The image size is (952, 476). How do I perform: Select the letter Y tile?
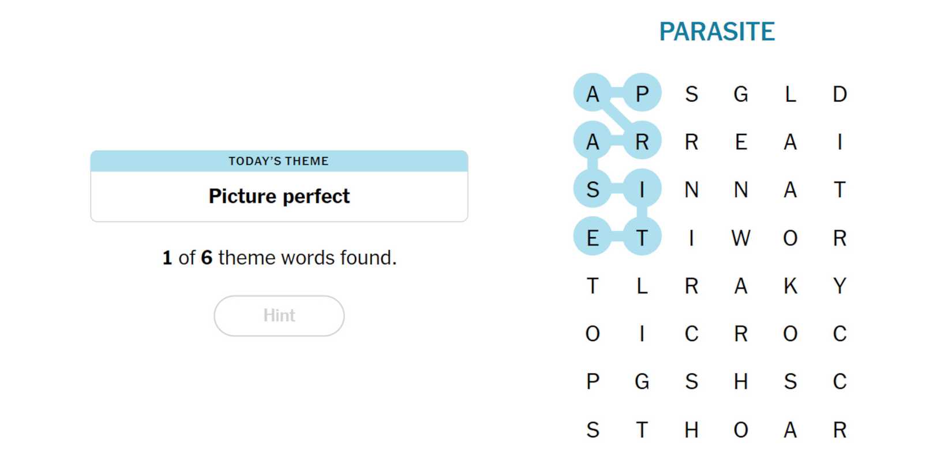click(x=839, y=286)
